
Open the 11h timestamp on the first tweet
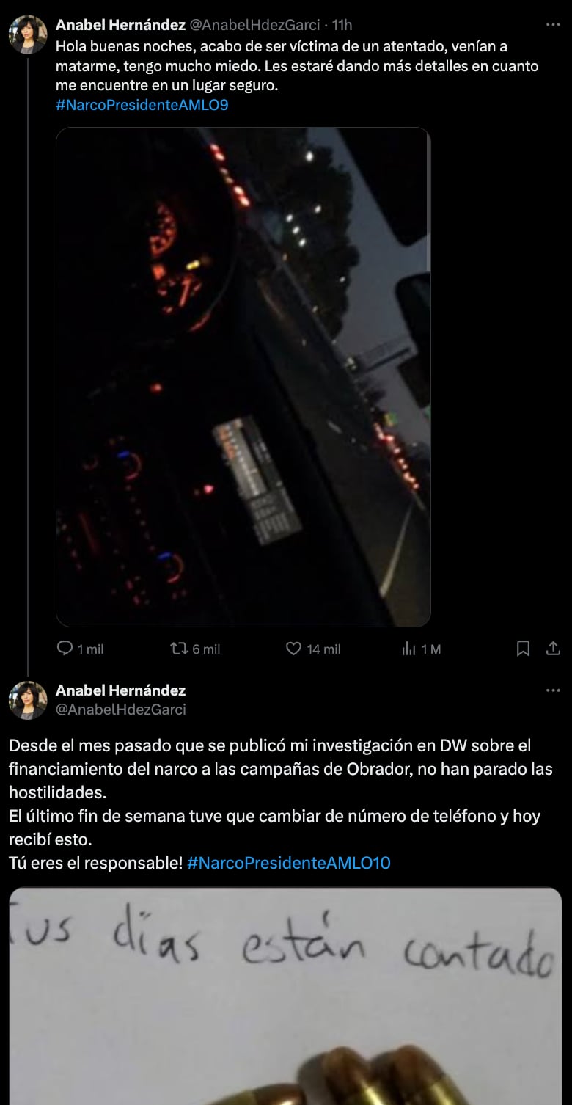pyautogui.click(x=342, y=25)
